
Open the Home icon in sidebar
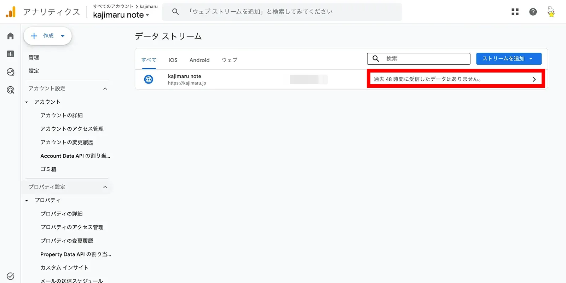click(11, 36)
